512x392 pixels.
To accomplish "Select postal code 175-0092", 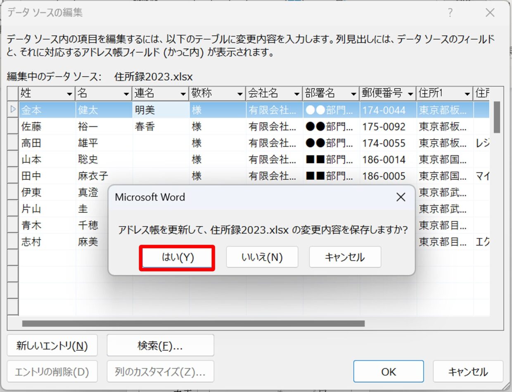I will pos(388,127).
